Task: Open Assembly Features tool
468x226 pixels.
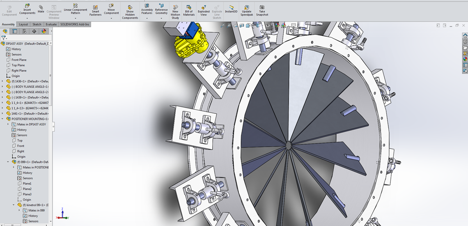Action: [147, 9]
